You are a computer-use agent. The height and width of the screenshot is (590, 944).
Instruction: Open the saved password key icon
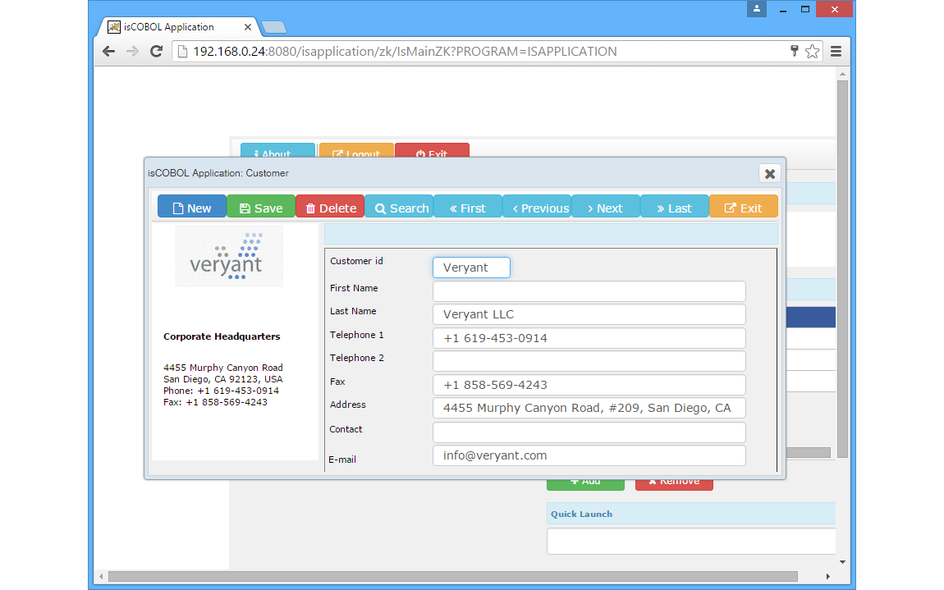(794, 51)
